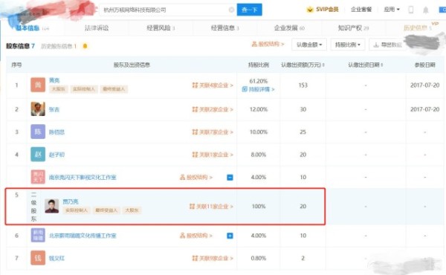This screenshot has width=446, height=275.
Task: Click 持股详情 icon under 61.20%
Action: click(245, 89)
